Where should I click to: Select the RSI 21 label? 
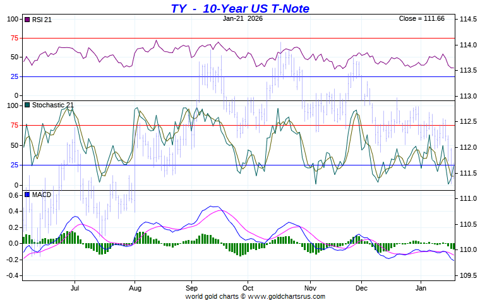point(42,20)
